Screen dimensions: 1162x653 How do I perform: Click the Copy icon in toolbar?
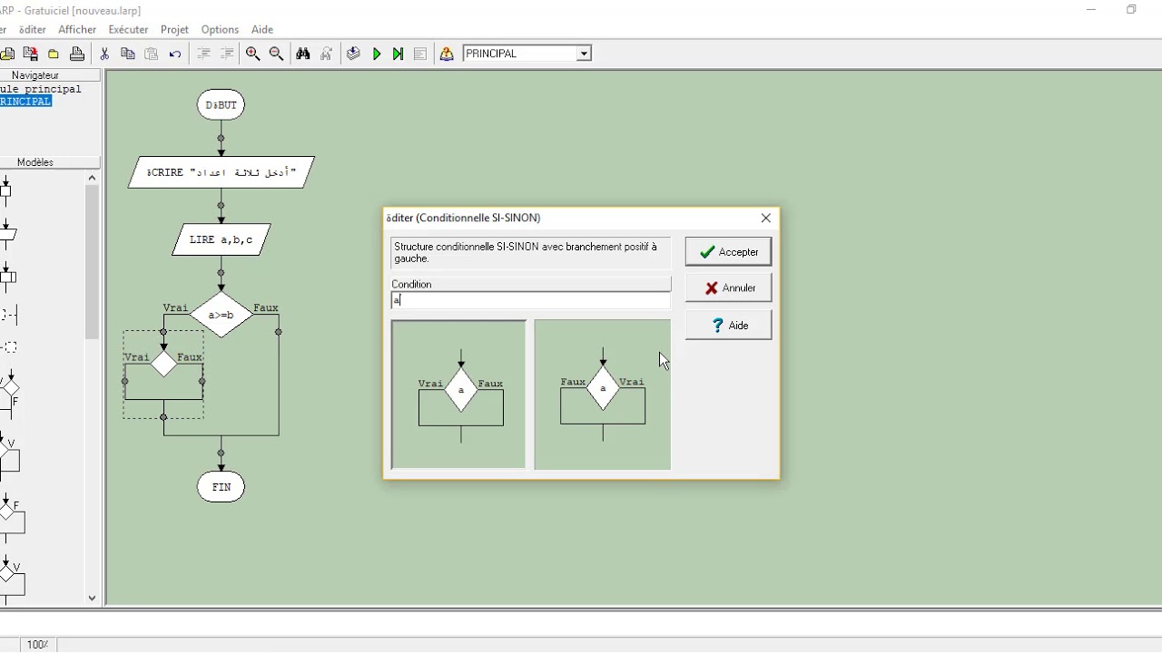click(128, 54)
